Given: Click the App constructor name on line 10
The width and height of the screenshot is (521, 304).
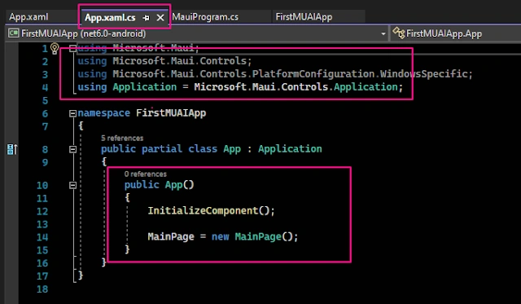Looking at the screenshot, I should point(173,185).
